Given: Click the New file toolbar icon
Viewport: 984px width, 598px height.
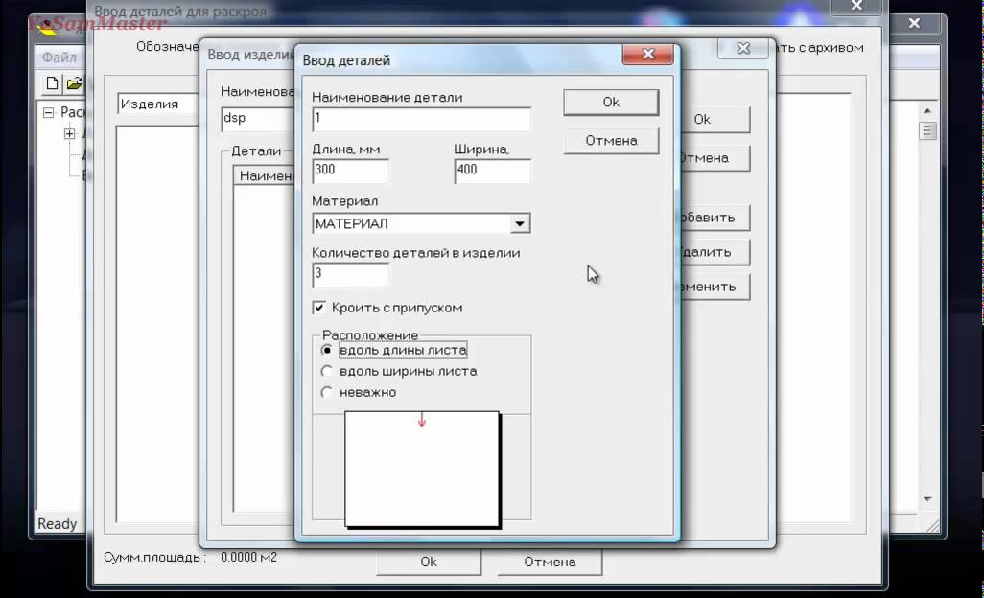Looking at the screenshot, I should [x=53, y=83].
